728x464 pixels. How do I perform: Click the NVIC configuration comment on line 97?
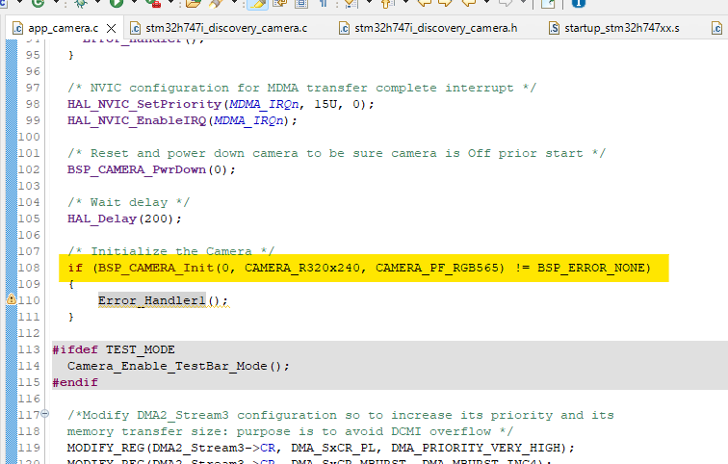tap(301, 88)
